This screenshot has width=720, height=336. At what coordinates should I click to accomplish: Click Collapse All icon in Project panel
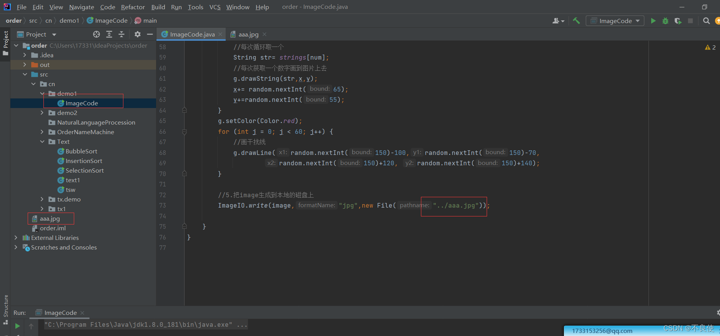tap(121, 34)
